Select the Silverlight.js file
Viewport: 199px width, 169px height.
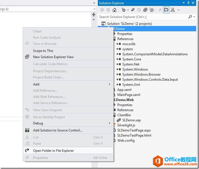pos(126,125)
